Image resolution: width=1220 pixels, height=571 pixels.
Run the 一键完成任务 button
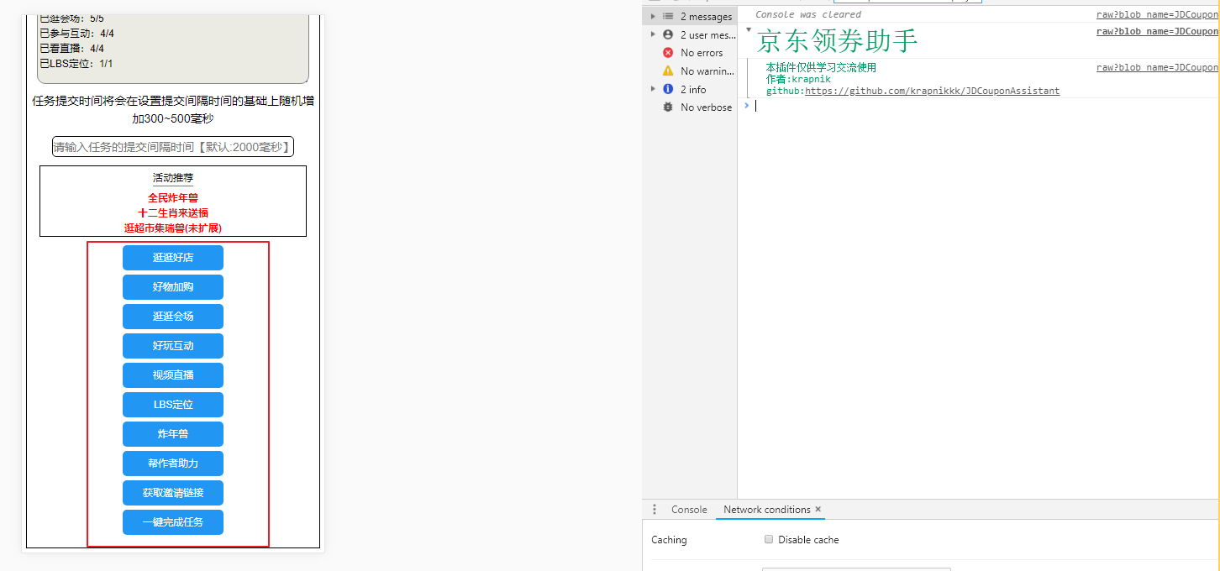coord(173,522)
